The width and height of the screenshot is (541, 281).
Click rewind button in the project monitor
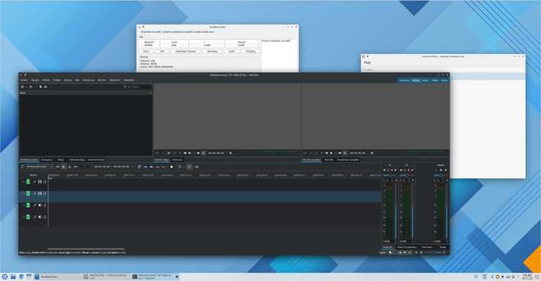(327, 153)
